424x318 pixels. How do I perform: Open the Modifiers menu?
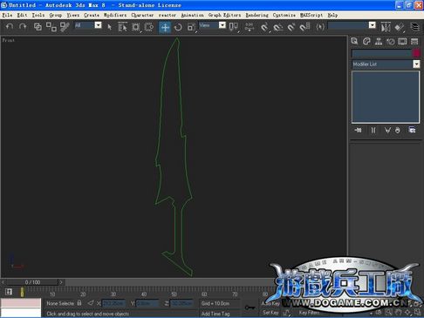115,15
